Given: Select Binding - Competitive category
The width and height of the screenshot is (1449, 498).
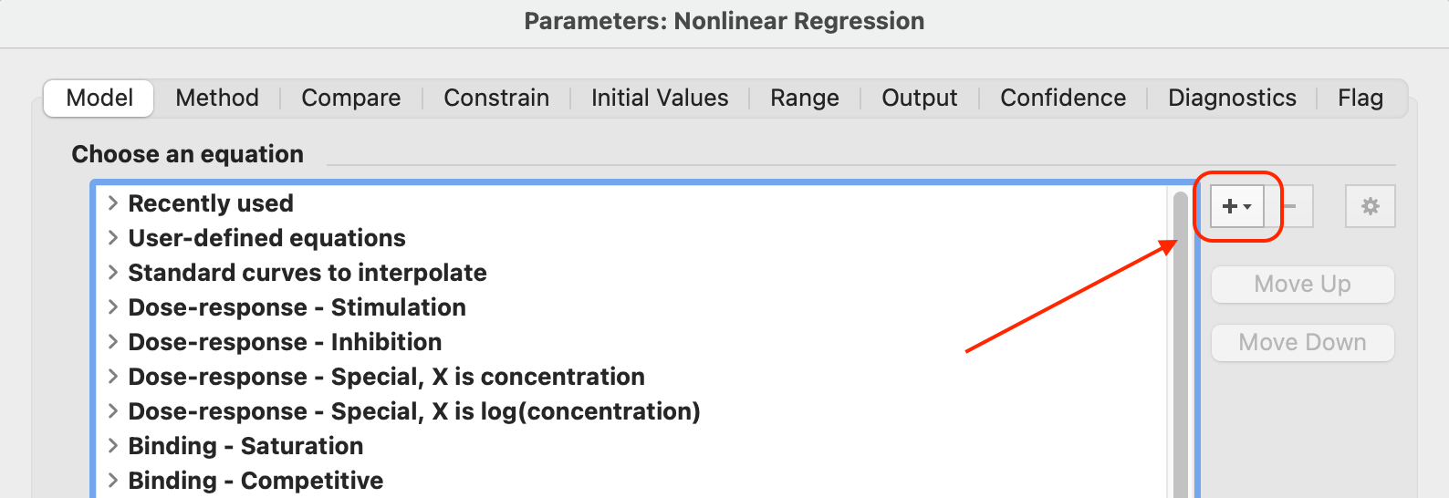Looking at the screenshot, I should tap(255, 481).
